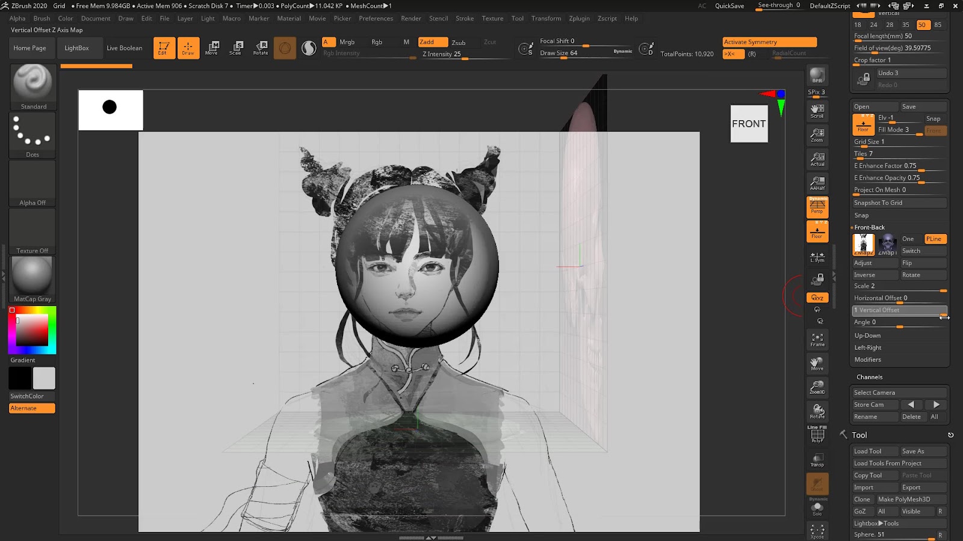The image size is (963, 541).
Task: Pick a color in the color picker square
Action: [32, 330]
